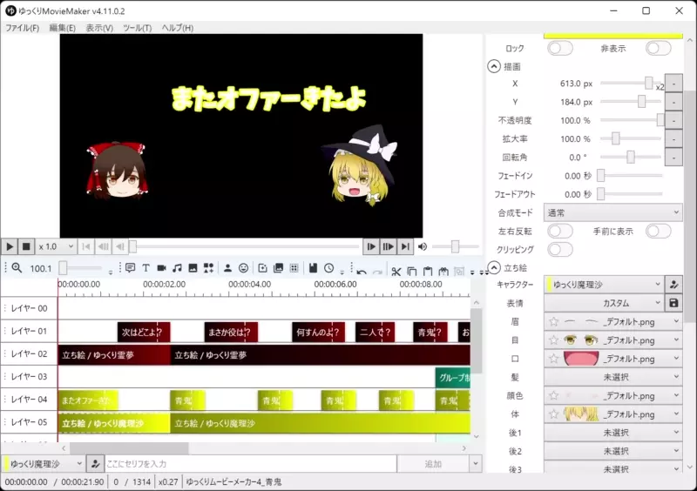Click the timeline zoom magnifier icon
697x491 pixels.
point(17,268)
